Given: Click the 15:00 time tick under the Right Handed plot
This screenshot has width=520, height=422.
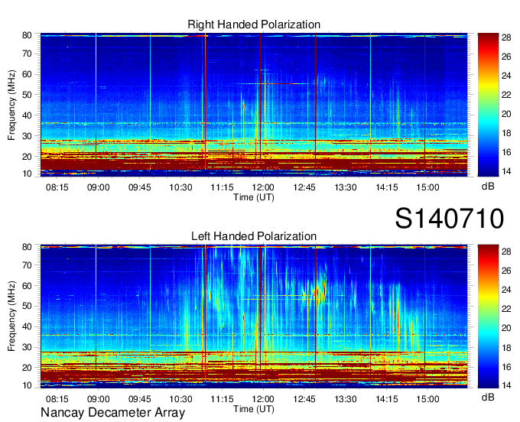Looking at the screenshot, I should coord(427,187).
